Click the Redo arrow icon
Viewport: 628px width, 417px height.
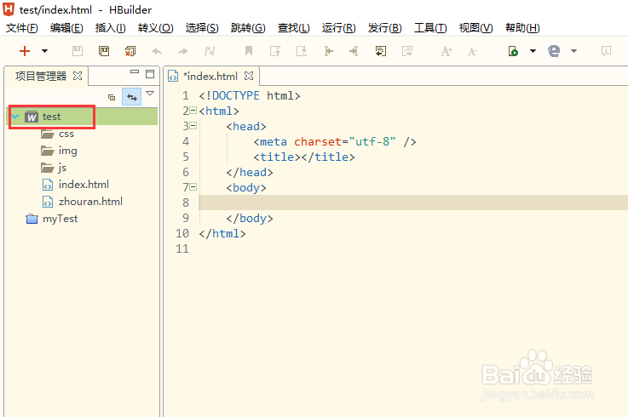coord(183,51)
